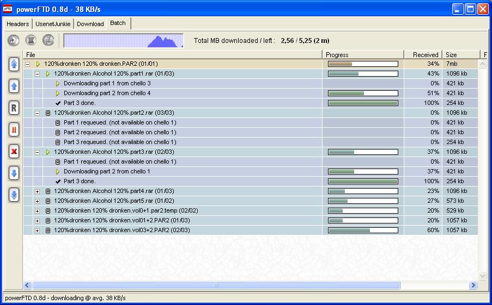The image size is (492, 305).
Task: Click the status bar text 'downloading @ avg. 38 KB/s'
Action: point(88,298)
